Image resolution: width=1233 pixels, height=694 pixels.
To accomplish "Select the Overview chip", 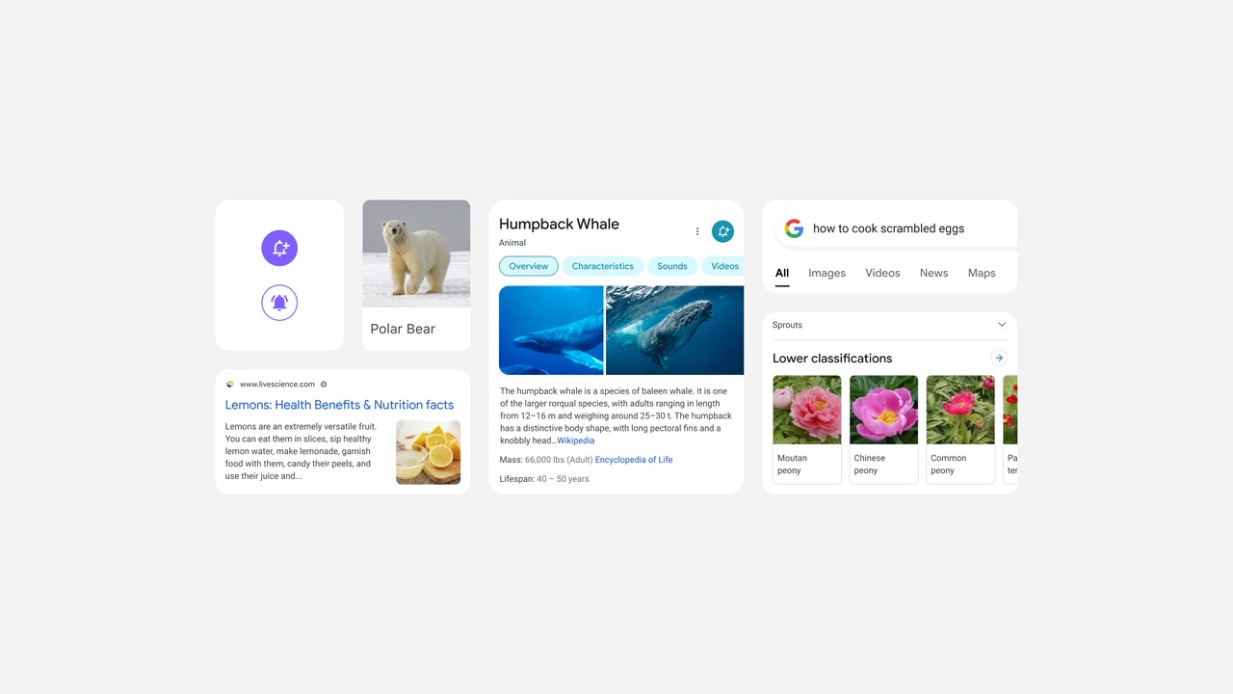I will point(529,266).
